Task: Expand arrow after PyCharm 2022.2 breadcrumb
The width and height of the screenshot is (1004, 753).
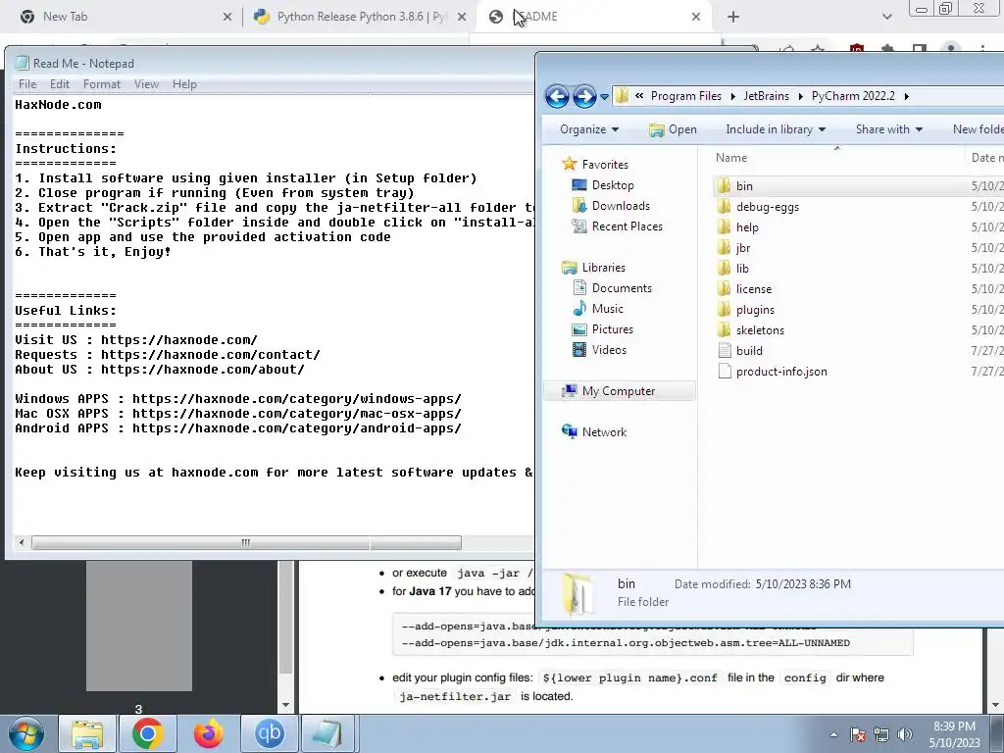Action: coord(906,97)
